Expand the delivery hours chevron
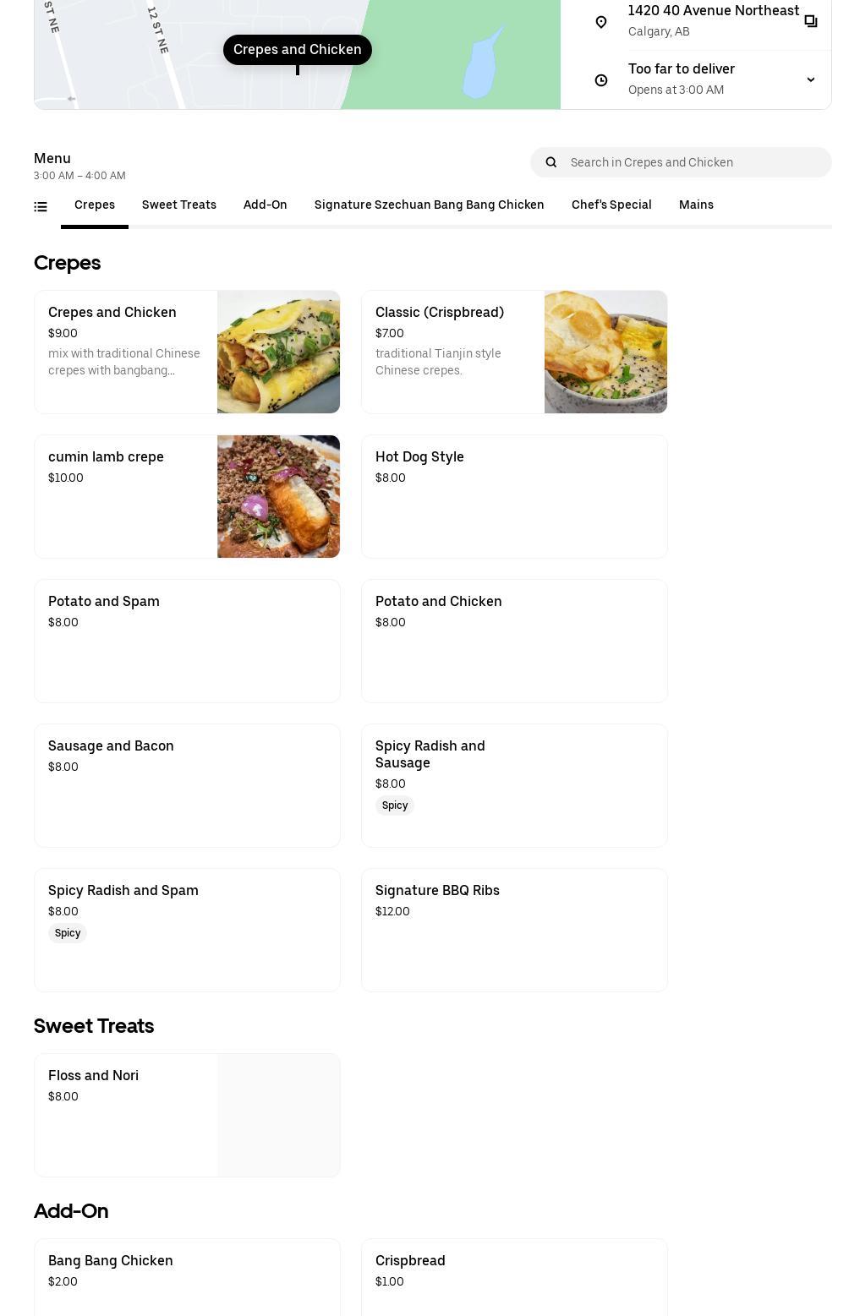 pos(810,80)
